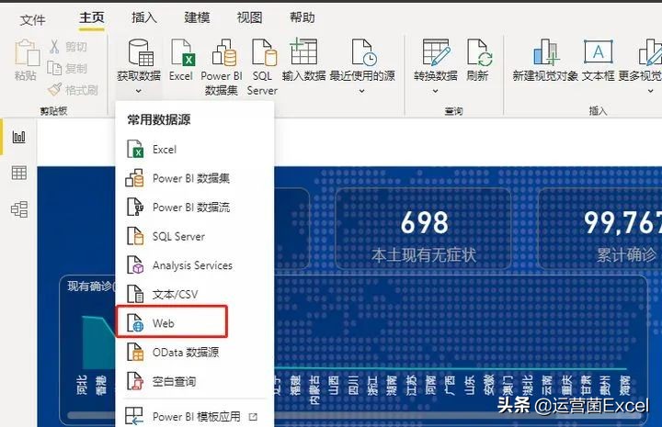Open Power BI 模板应用 link

tap(194, 417)
